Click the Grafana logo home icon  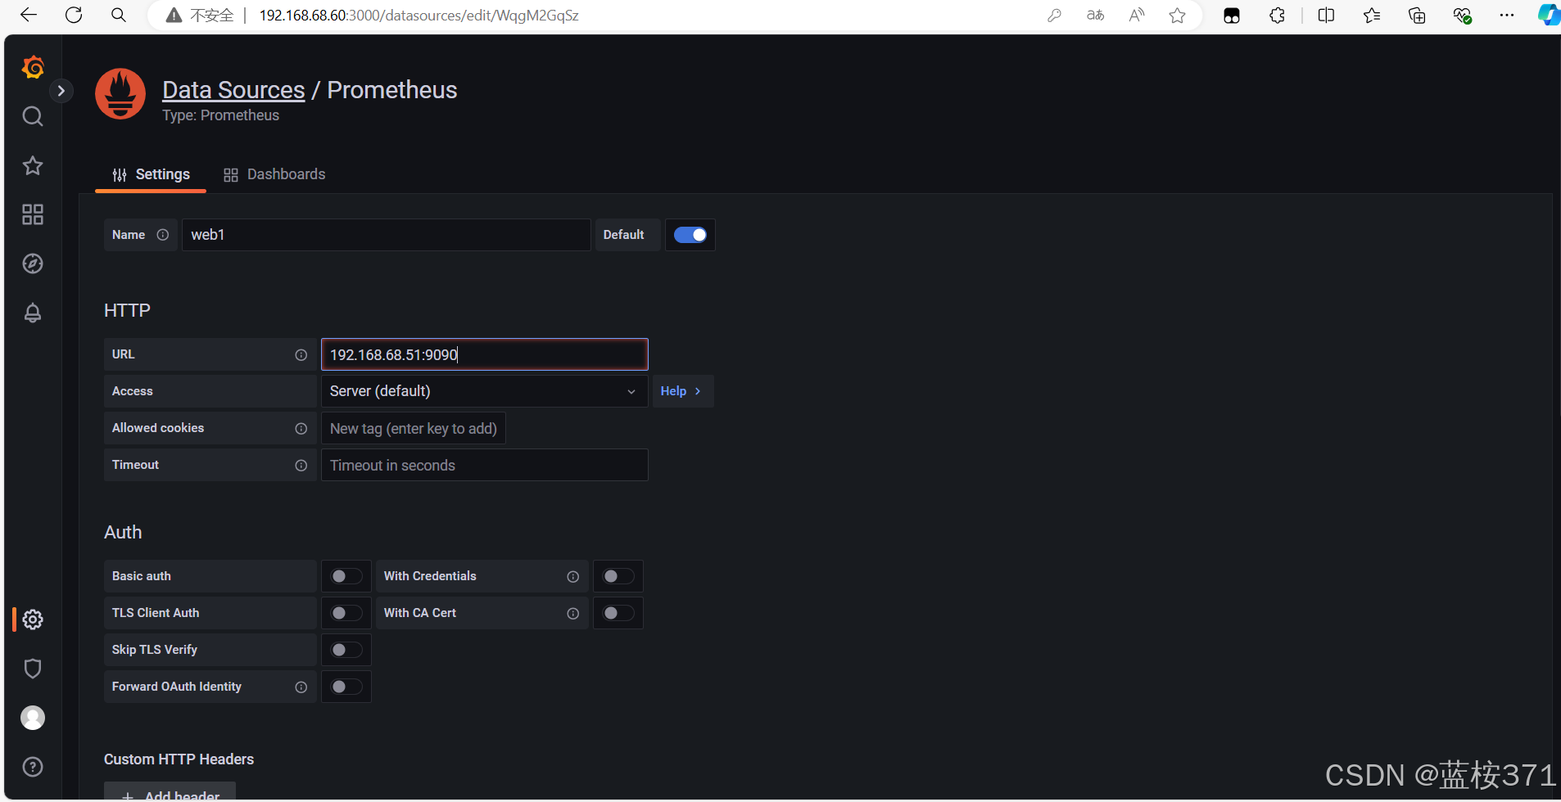click(33, 67)
